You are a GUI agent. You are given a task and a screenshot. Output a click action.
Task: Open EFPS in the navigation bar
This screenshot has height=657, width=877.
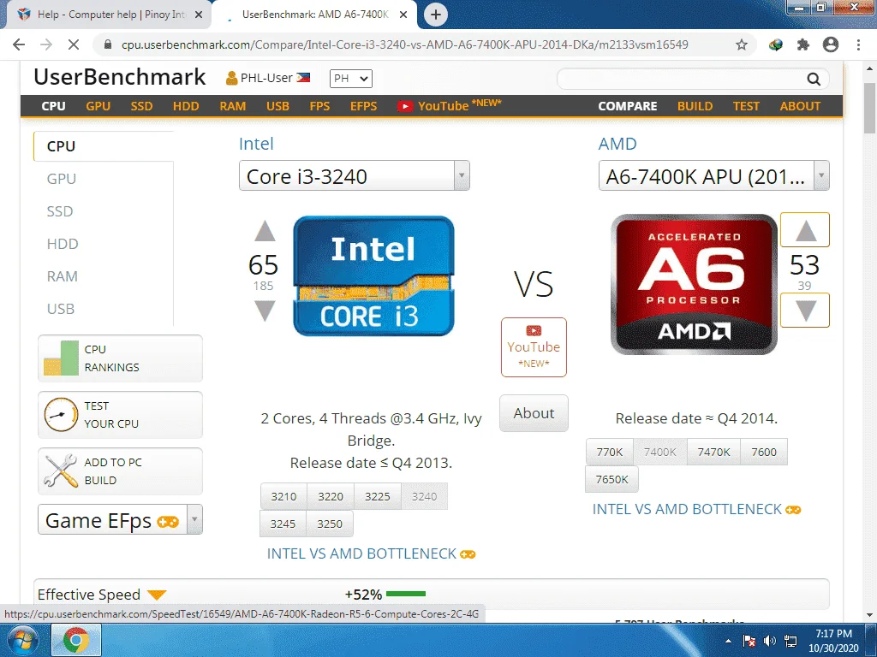363,106
